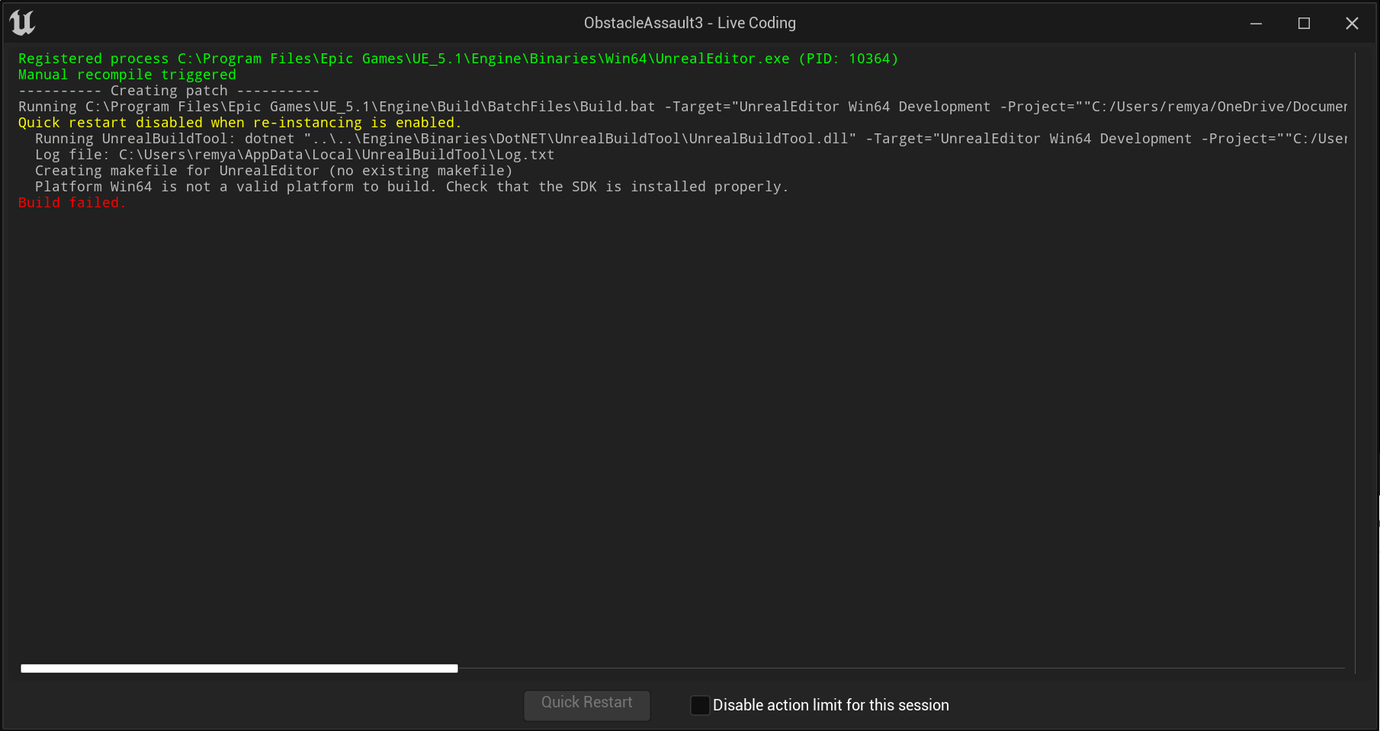Click the green 'Manual recompile triggered' message
Screen dimensions: 1380x731
[127, 74]
